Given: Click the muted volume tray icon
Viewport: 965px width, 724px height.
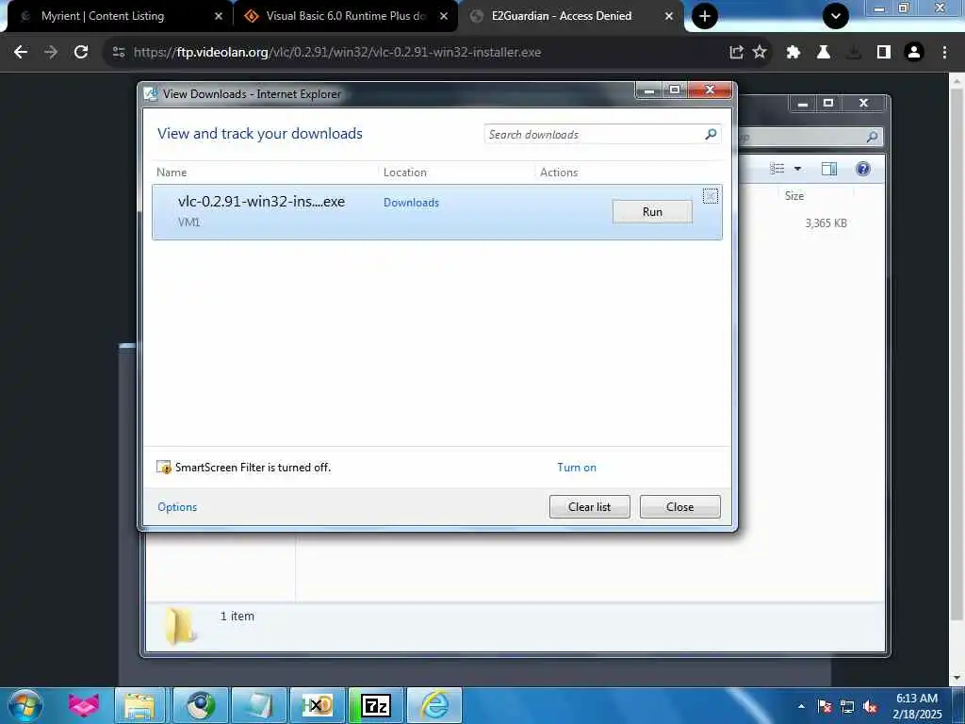Looking at the screenshot, I should coord(870,707).
